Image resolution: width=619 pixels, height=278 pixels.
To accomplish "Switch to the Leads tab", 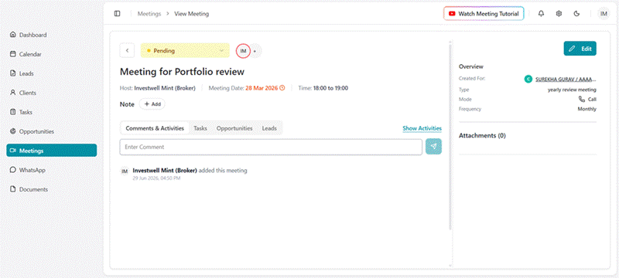I will [x=269, y=128].
